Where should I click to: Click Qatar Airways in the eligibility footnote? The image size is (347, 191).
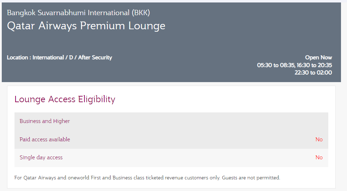pyautogui.click(x=39, y=178)
